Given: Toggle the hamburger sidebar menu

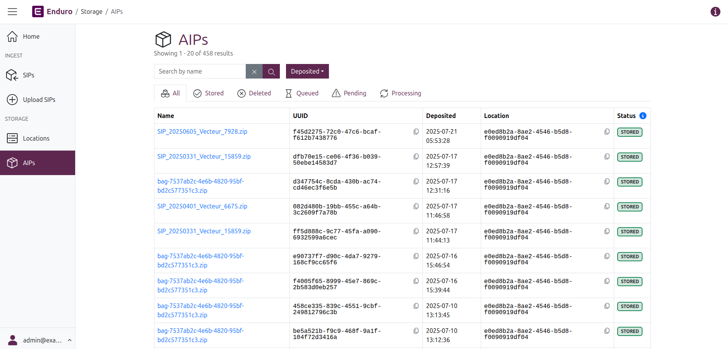Looking at the screenshot, I should pos(12,11).
